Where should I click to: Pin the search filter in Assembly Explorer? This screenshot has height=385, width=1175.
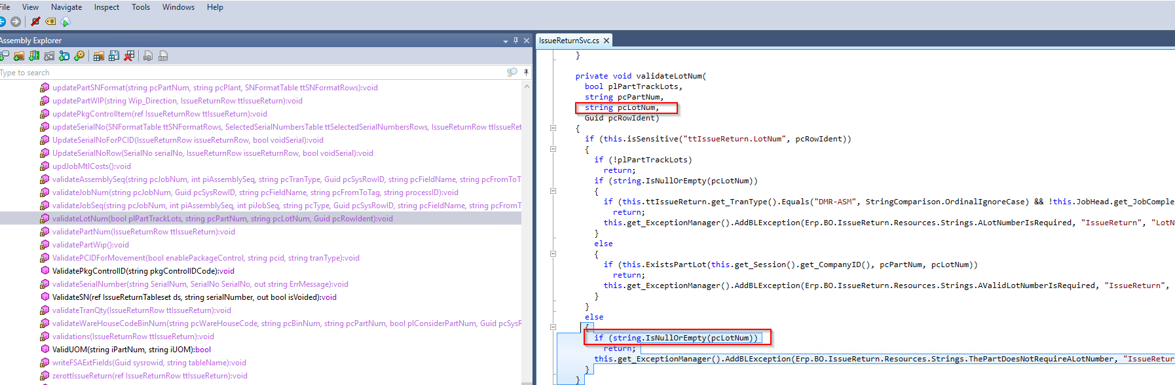(526, 72)
